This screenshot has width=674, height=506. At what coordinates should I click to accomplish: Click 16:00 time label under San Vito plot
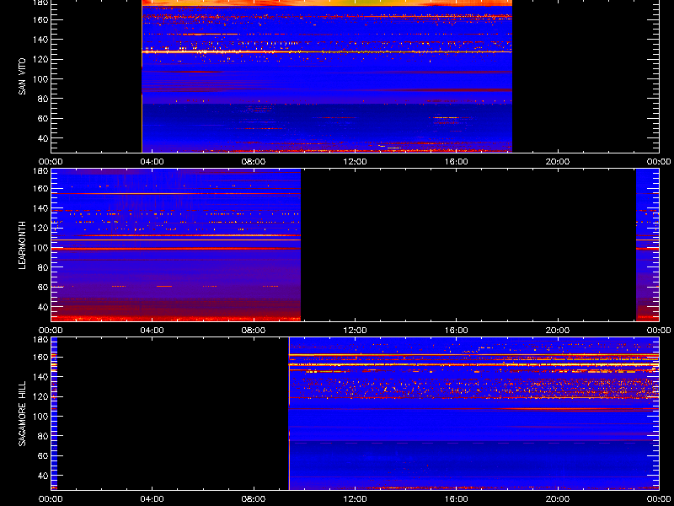tap(457, 162)
